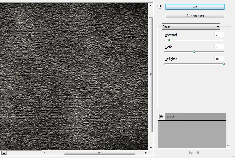Click the Abstand slider handle

(x=169, y=40)
